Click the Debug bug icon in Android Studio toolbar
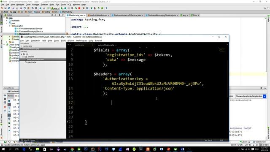 [65, 8]
